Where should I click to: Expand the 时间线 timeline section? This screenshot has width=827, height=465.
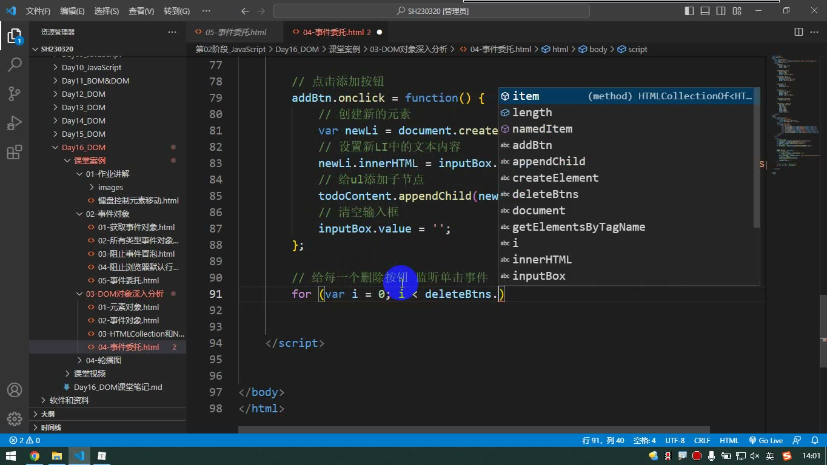pos(51,427)
